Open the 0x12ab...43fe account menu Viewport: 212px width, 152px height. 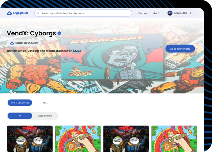(x=181, y=13)
